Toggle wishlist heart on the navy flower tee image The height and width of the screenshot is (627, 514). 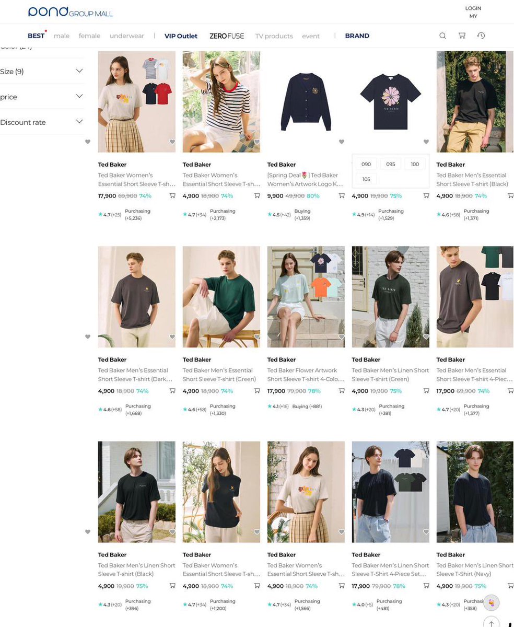click(426, 142)
